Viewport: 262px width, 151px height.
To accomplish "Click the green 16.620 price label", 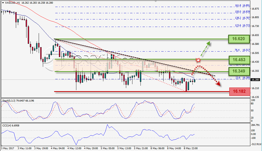I will [239, 39].
